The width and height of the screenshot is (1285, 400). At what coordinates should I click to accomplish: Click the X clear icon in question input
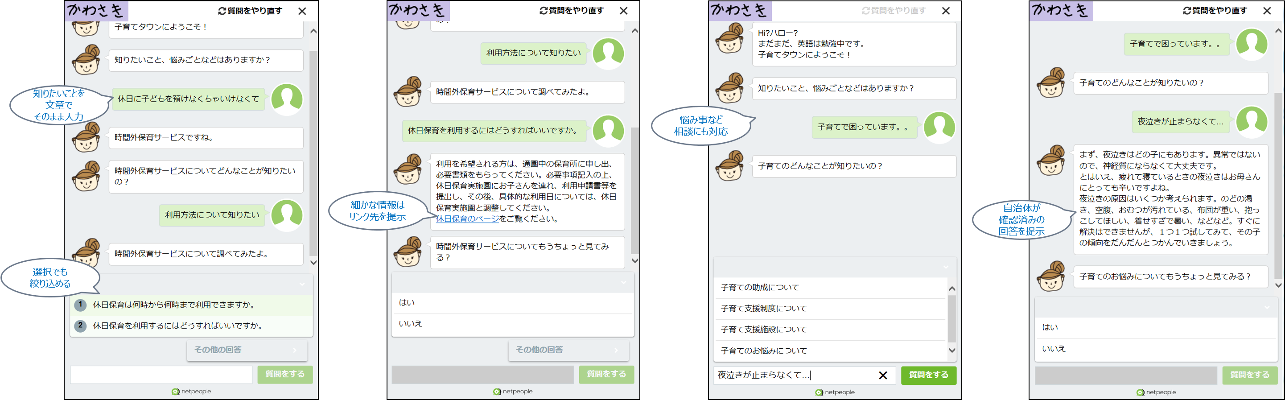pos(882,375)
